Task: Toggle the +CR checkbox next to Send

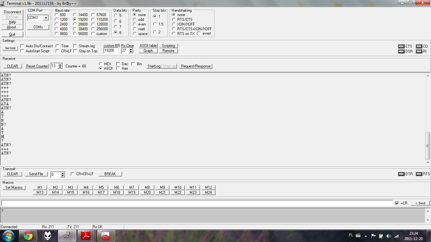Action: 397,203
